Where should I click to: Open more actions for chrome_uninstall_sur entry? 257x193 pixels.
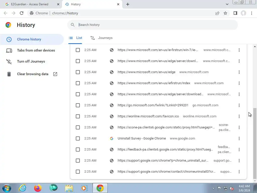click(239, 161)
